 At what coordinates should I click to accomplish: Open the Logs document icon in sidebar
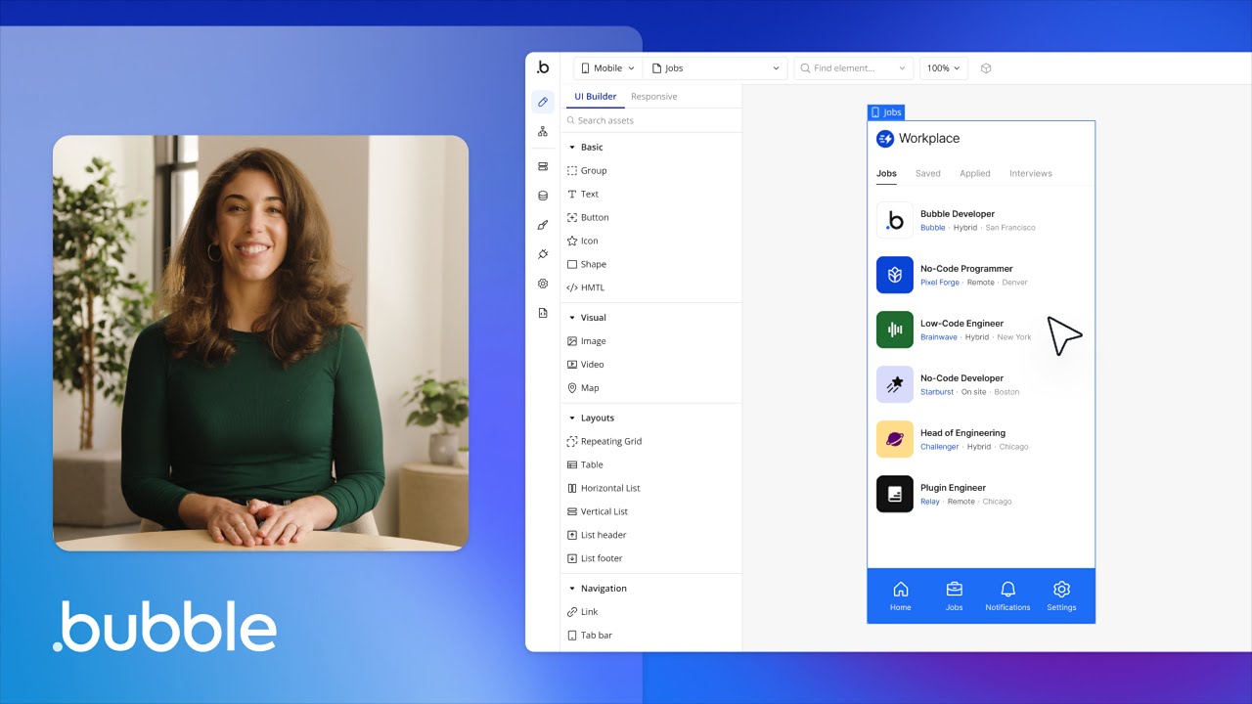[x=543, y=313]
